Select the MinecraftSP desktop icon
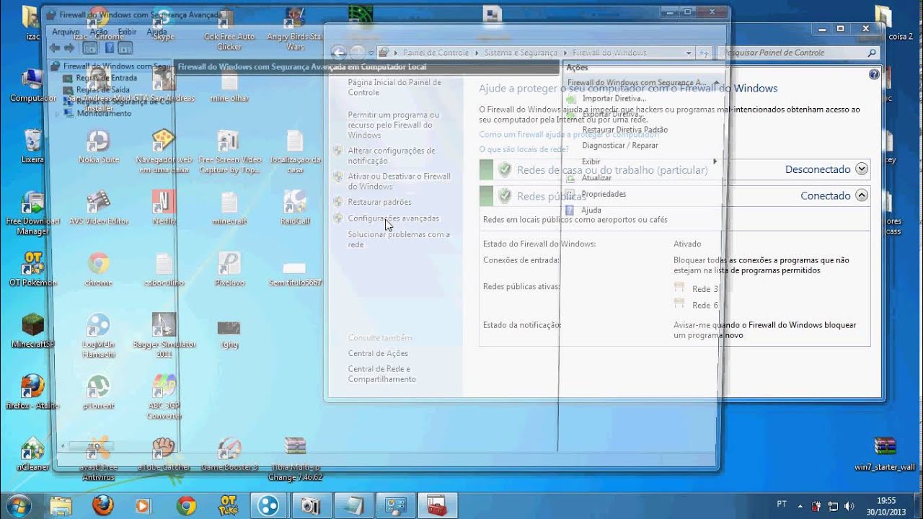 32,331
